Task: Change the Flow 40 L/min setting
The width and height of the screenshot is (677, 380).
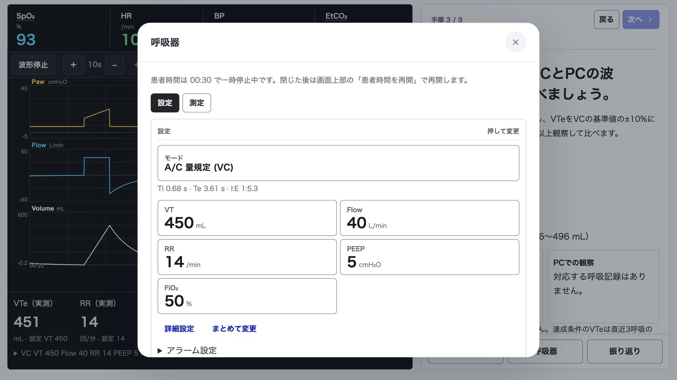Action: 429,218
